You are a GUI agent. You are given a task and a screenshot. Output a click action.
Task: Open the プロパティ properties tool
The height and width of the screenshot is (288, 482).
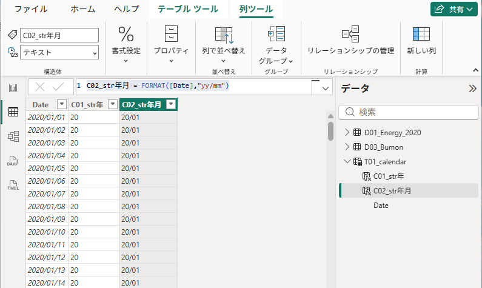[171, 44]
